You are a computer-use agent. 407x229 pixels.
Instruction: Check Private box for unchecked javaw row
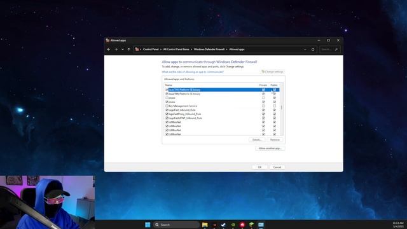point(263,98)
